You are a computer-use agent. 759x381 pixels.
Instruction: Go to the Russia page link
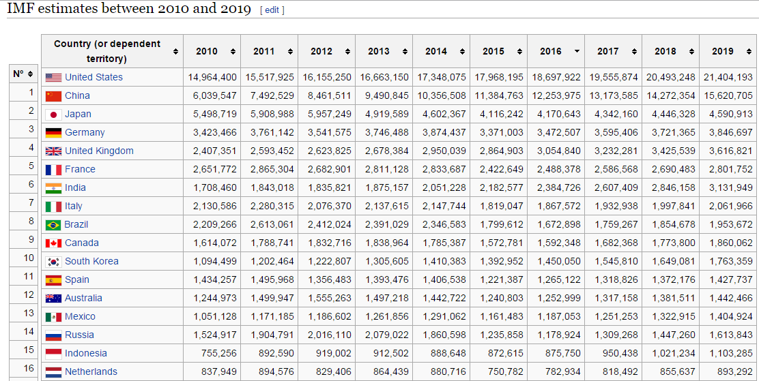pos(79,335)
